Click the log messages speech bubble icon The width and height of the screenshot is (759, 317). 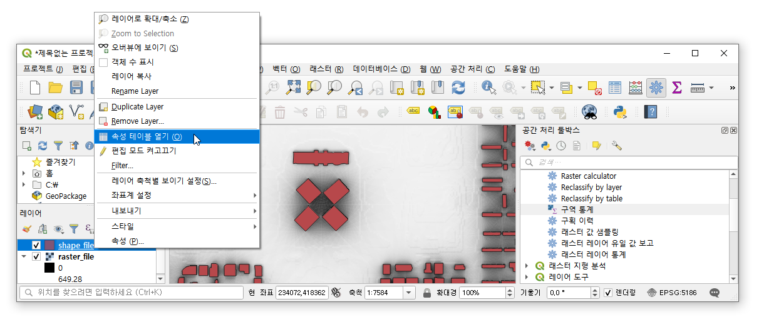coord(715,293)
